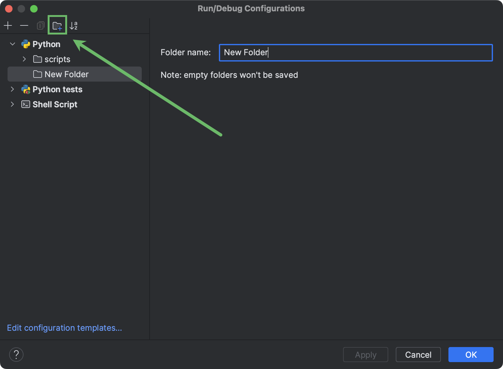Click the help question mark icon

(x=16, y=355)
